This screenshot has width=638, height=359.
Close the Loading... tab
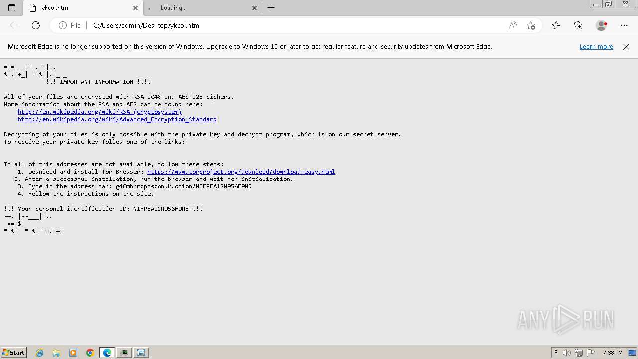pyautogui.click(x=254, y=8)
